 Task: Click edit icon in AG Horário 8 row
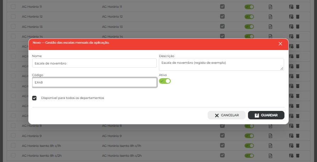coord(291,126)
